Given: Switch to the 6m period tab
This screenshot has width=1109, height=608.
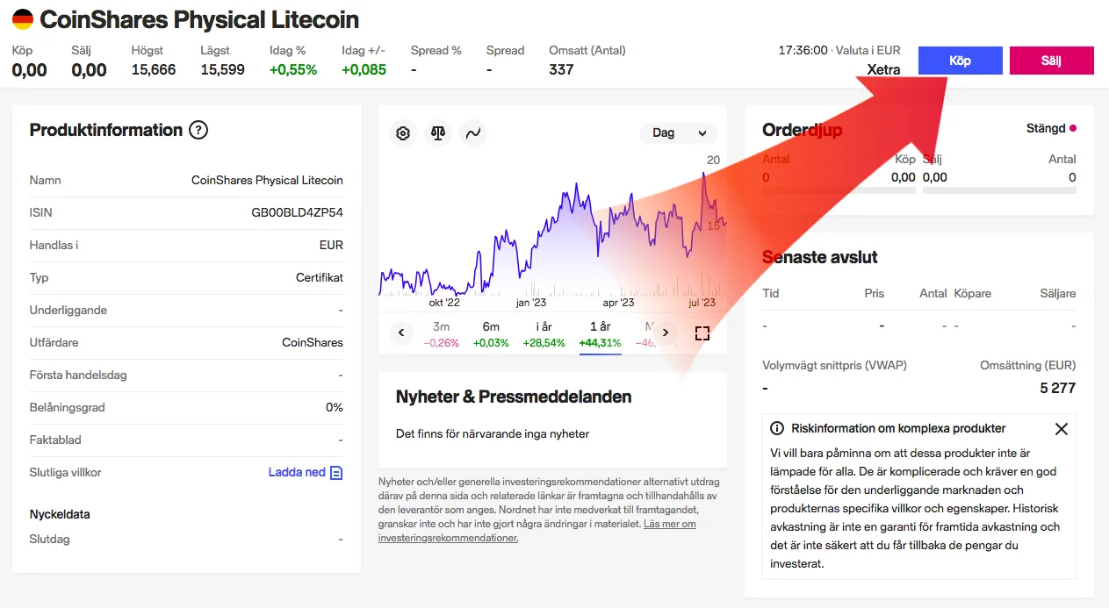Looking at the screenshot, I should click(491, 333).
